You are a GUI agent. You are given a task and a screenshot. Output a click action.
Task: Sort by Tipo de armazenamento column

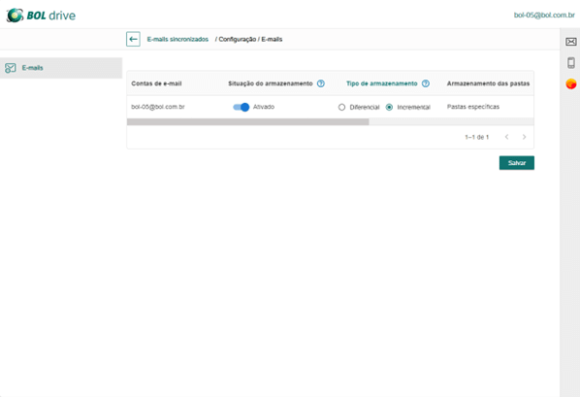click(382, 83)
